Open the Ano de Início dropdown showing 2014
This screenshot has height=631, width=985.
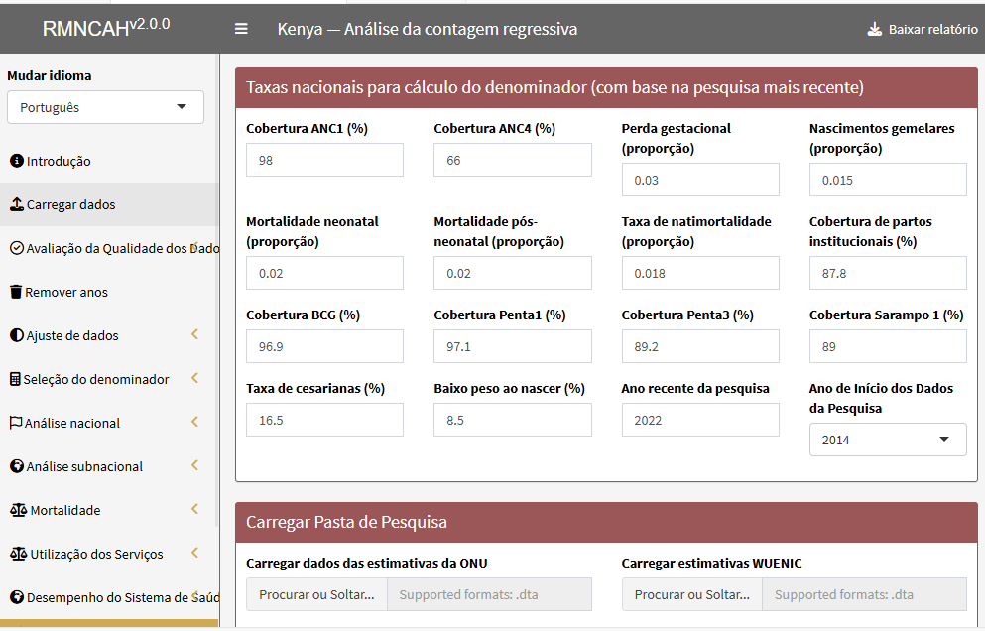click(888, 440)
